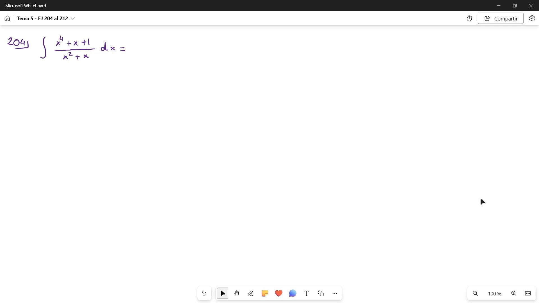This screenshot has height=303, width=539.
Task: Select the Text tool
Action: tap(307, 293)
